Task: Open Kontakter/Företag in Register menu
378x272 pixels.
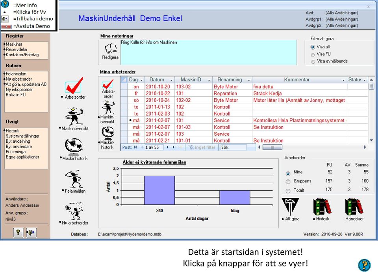Action: click(x=22, y=55)
